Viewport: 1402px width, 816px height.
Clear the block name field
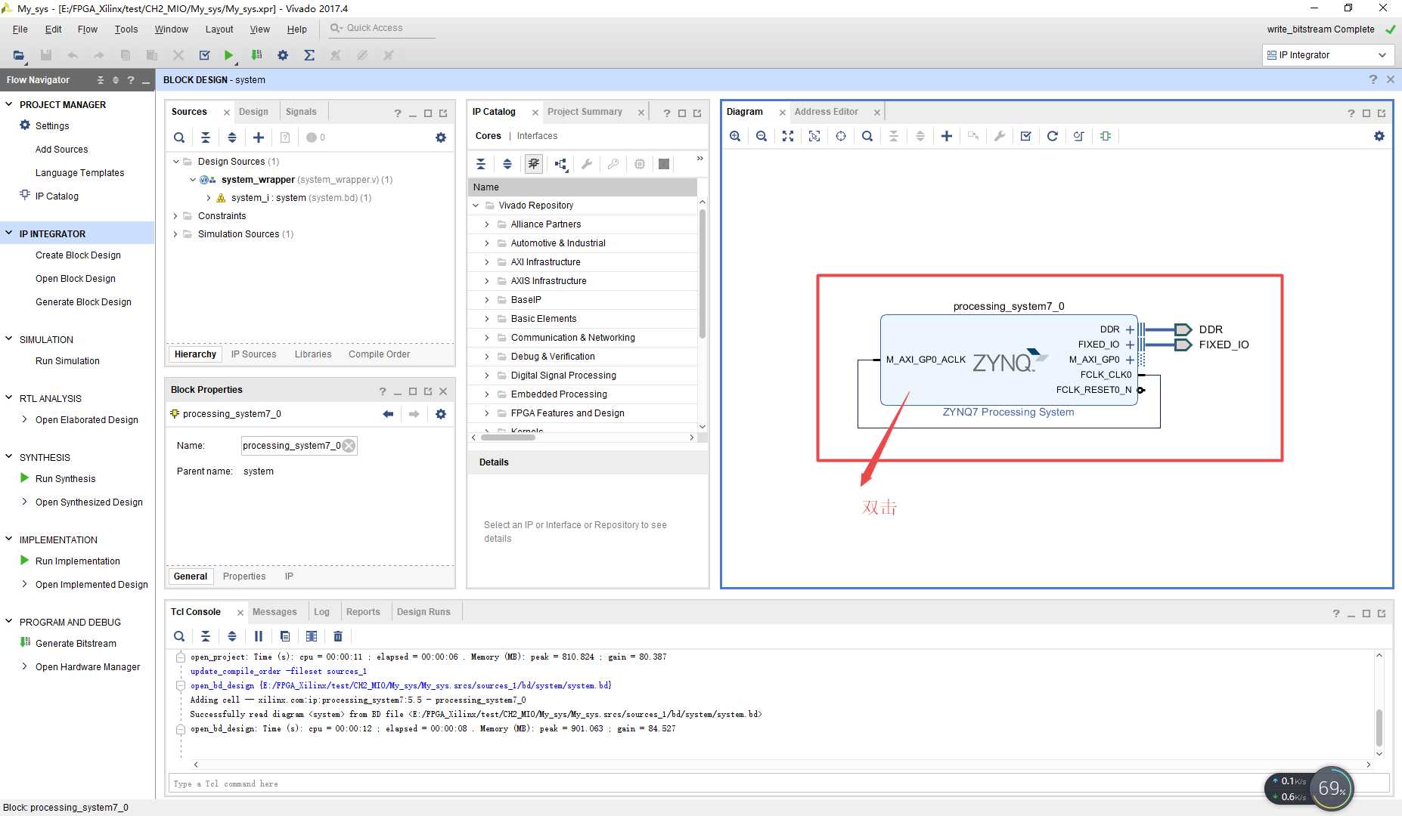tap(349, 446)
